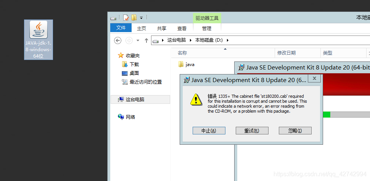Click the 下载 folder icon
370x181 pixels.
coord(125,64)
